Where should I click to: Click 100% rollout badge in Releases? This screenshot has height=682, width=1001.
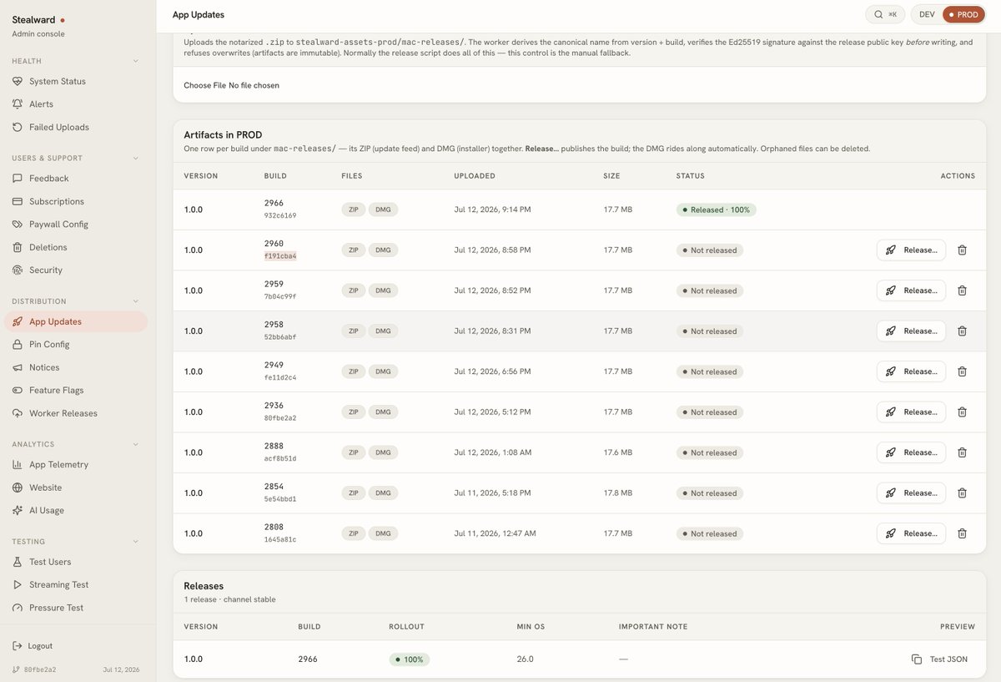(409, 659)
